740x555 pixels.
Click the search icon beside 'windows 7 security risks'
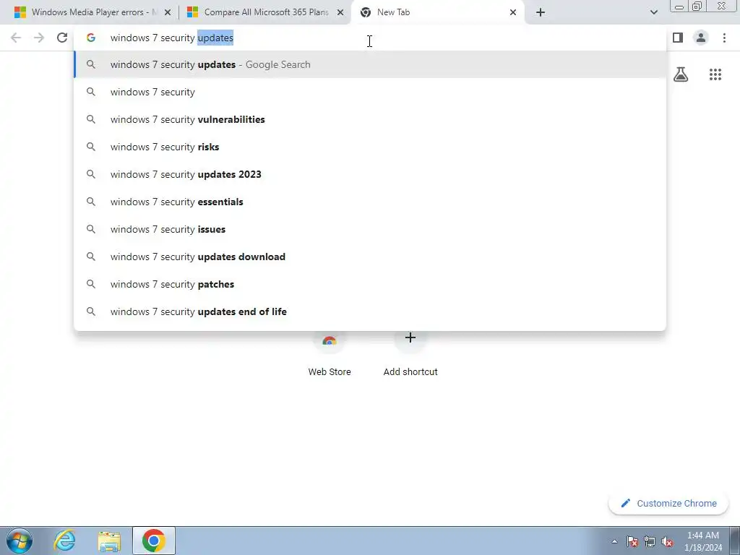(90, 147)
